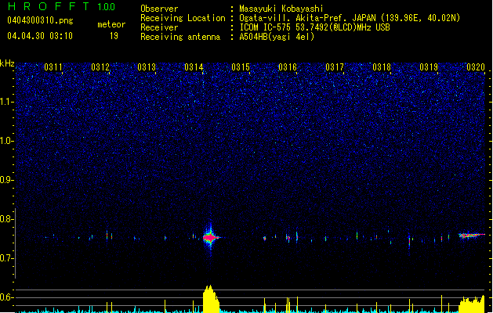Click the 0320 time marker
The height and width of the screenshot is (313, 493).
pyautogui.click(x=476, y=67)
